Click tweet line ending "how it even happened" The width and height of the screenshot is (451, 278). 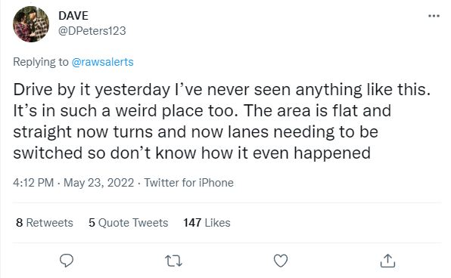point(192,153)
